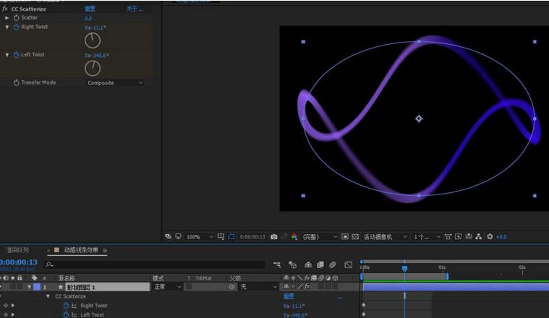Toggle Left Twist stopwatch in Effect Controls
549x318 pixels.
pos(17,55)
